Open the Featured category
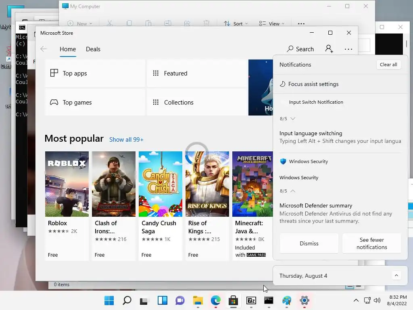 click(x=197, y=73)
